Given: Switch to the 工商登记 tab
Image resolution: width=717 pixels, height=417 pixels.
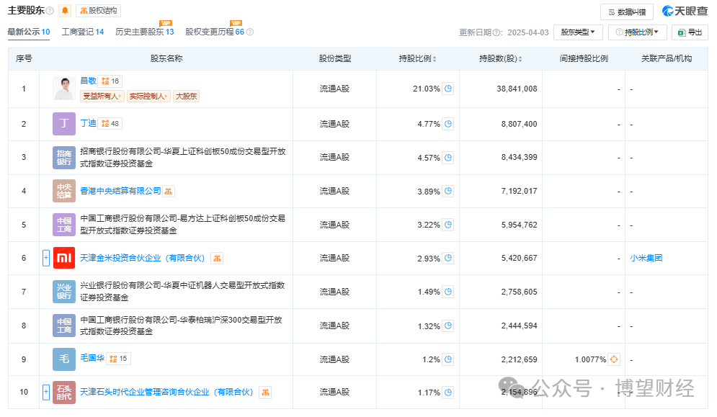Looking at the screenshot, I should pyautogui.click(x=82, y=32).
